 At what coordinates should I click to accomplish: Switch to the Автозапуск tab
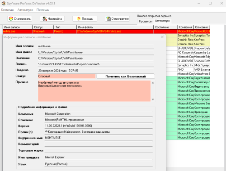(x=162, y=21)
